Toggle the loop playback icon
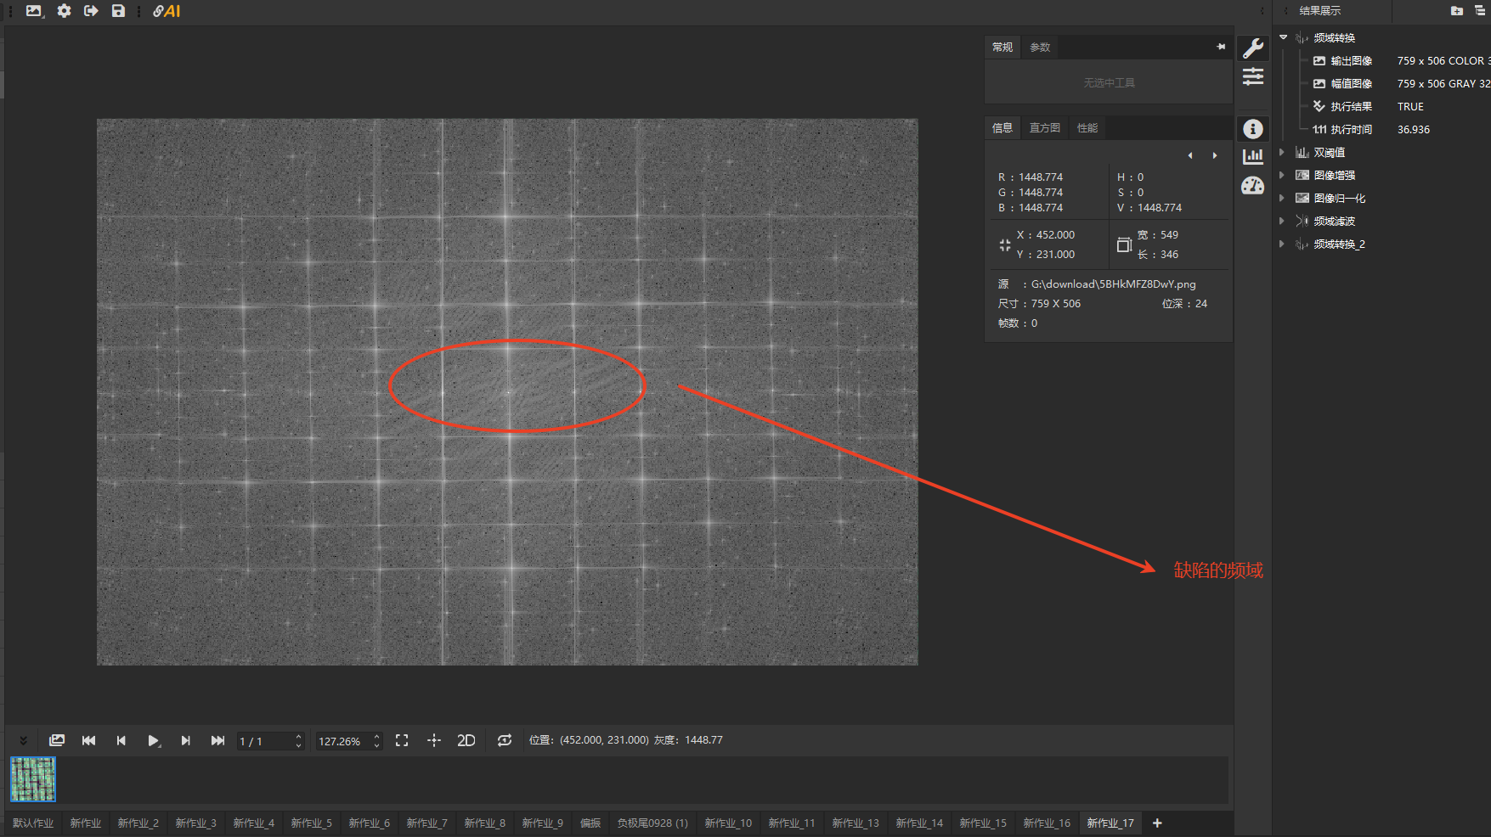Viewport: 1491px width, 837px height. (505, 740)
